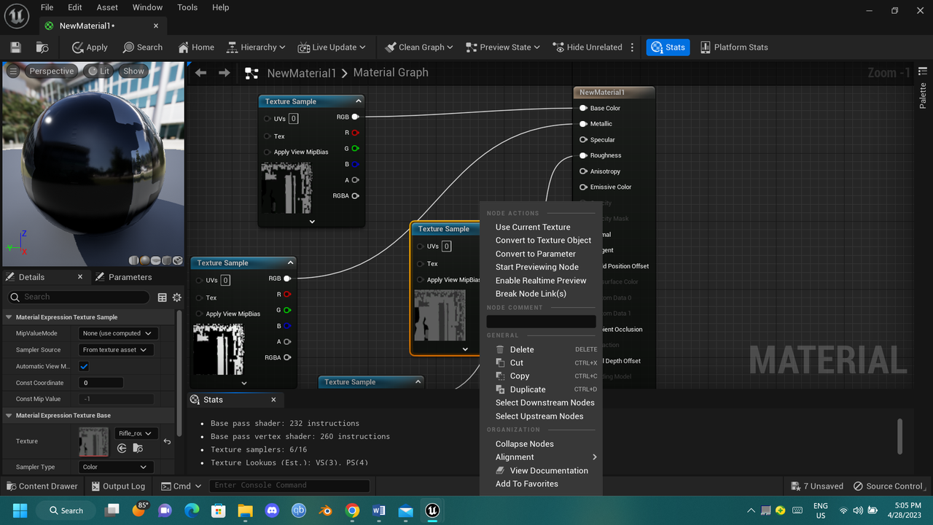Click the Node Comment text field
Viewport: 933px width, 525px height.
coord(541,322)
